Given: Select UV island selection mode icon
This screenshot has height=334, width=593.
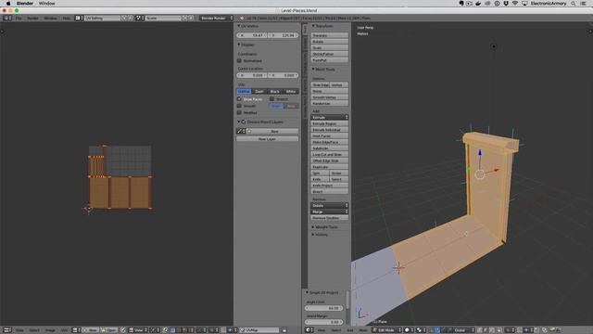Looking at the screenshot, I should (191, 330).
